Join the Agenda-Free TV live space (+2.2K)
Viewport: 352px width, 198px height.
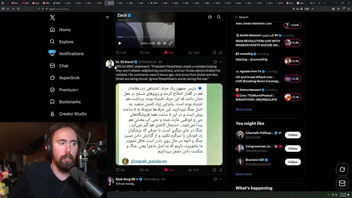[293, 79]
